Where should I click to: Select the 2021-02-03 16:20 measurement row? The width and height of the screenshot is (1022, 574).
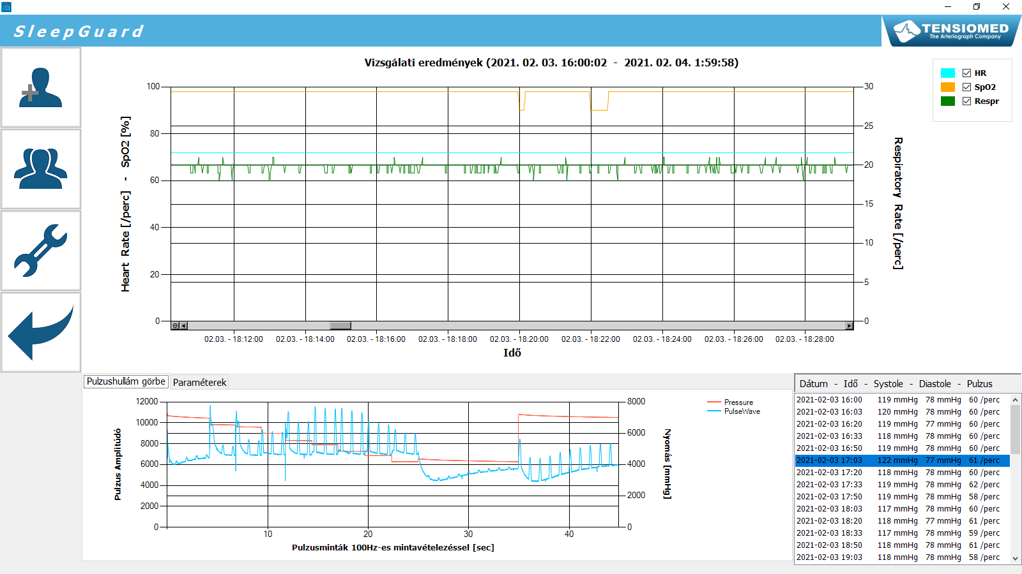point(902,424)
